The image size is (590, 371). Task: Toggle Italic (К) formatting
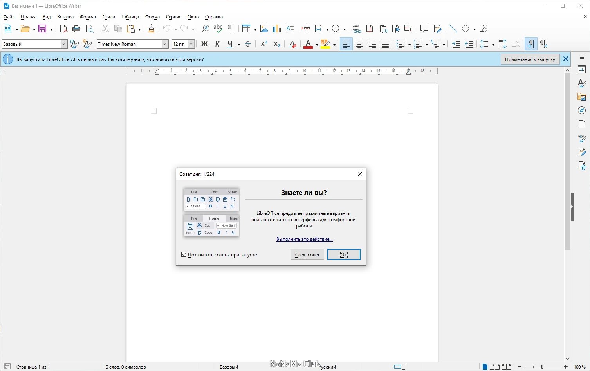[217, 44]
